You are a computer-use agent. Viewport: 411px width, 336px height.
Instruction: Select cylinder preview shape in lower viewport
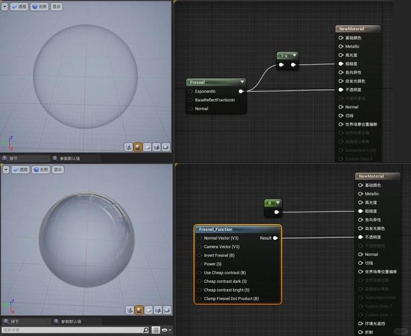(x=130, y=310)
